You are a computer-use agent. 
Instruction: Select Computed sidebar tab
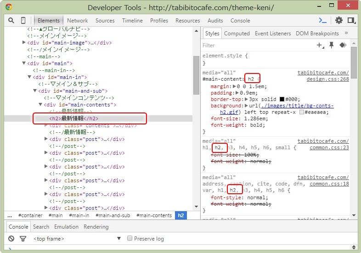pos(237,34)
